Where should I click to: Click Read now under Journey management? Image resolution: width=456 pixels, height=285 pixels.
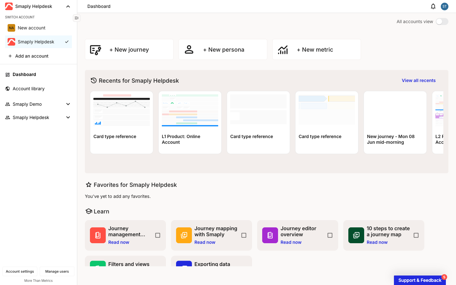119,242
